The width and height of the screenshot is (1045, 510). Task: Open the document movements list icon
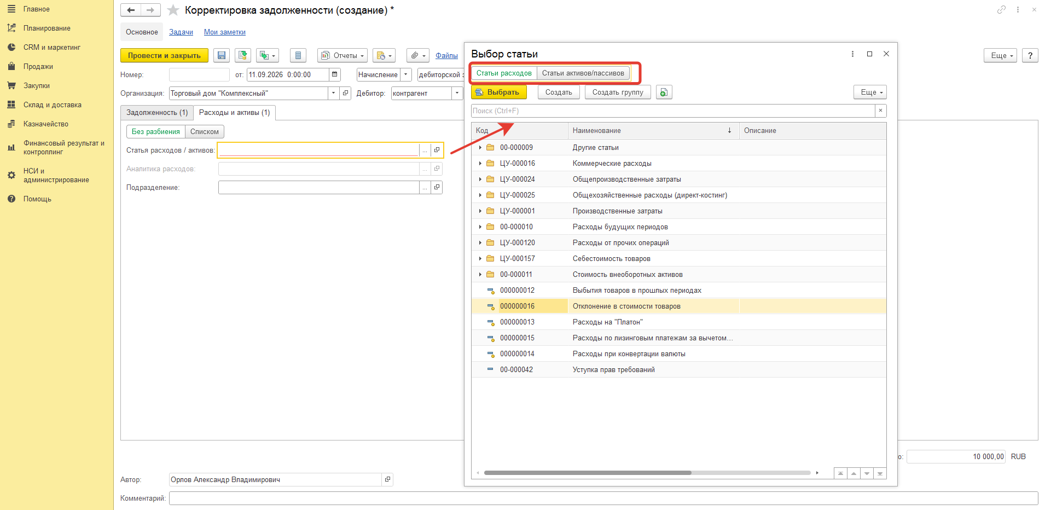[x=298, y=55]
